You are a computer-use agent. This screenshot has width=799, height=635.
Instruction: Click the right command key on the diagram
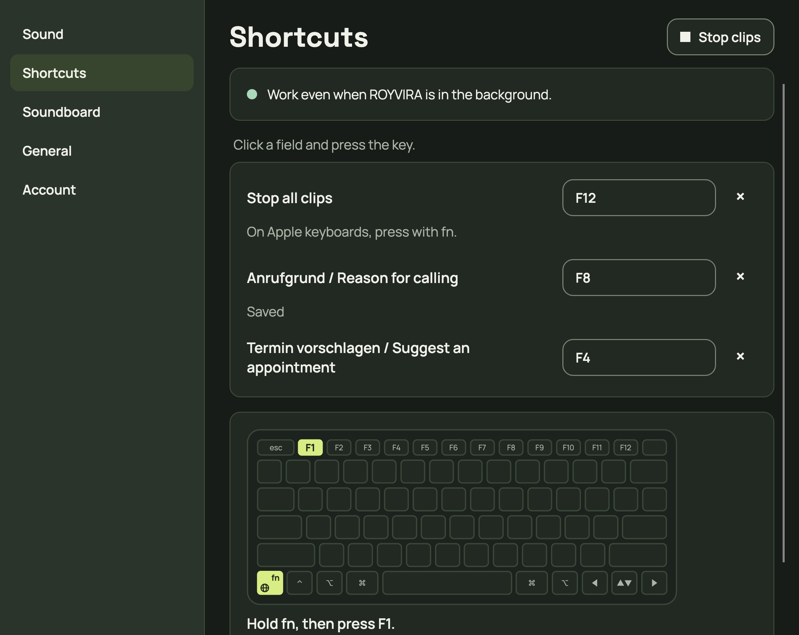coord(532,583)
